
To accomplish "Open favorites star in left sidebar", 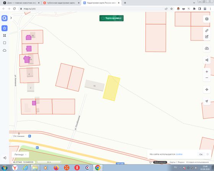I will 5,28.
